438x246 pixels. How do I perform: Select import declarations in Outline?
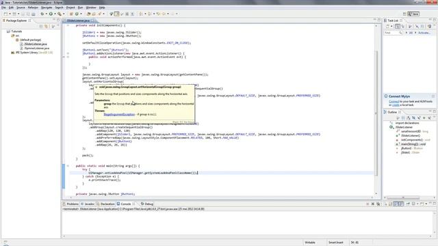click(x=407, y=123)
